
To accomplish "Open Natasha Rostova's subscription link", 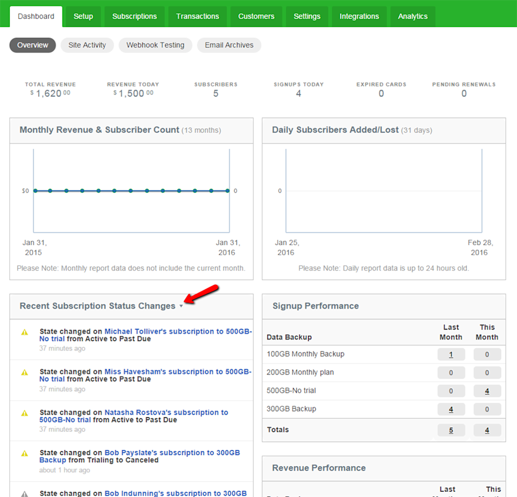I will tap(134, 416).
